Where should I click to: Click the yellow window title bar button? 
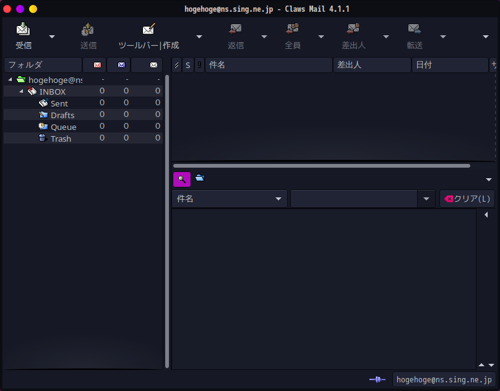[33, 9]
